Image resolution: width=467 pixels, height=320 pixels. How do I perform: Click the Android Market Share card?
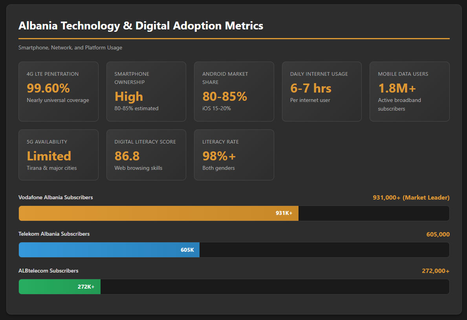click(234, 91)
